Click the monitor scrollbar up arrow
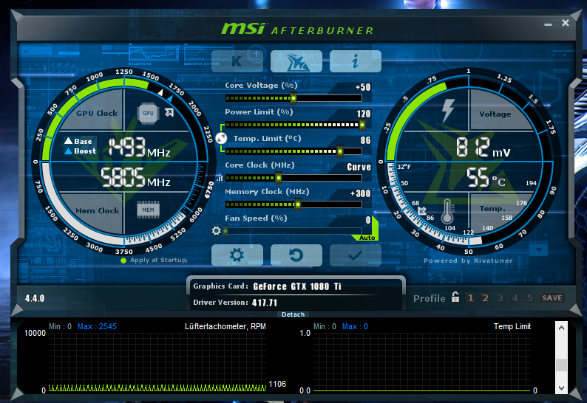Viewport: 587px width, 403px height. 561,328
